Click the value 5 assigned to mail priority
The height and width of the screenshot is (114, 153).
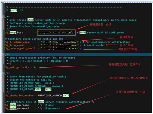point(34,67)
